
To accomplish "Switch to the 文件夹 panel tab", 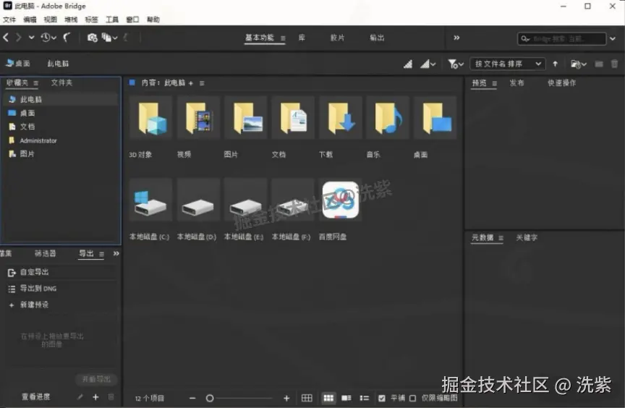I will (61, 83).
